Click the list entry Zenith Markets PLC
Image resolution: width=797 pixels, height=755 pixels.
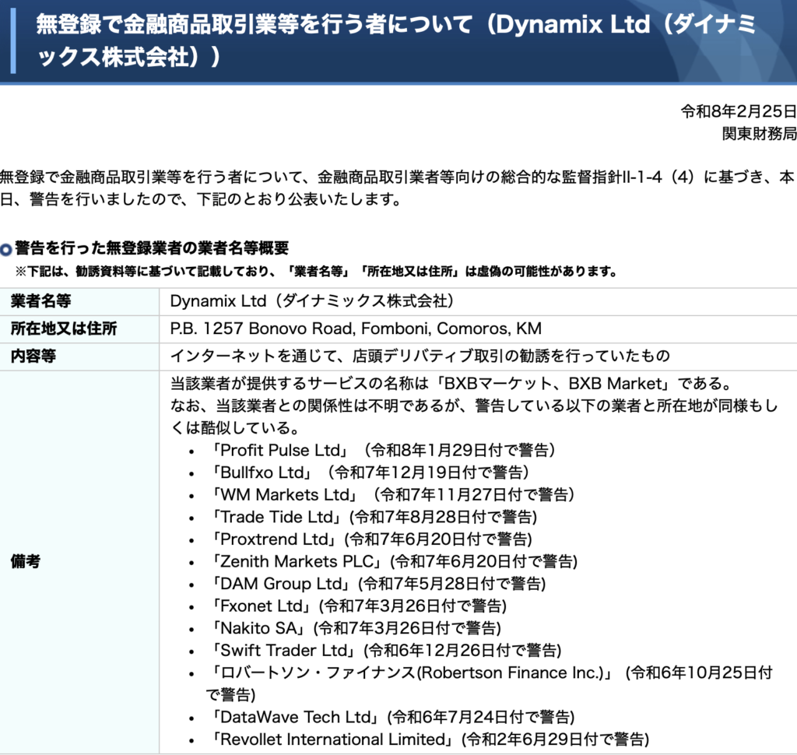394,561
